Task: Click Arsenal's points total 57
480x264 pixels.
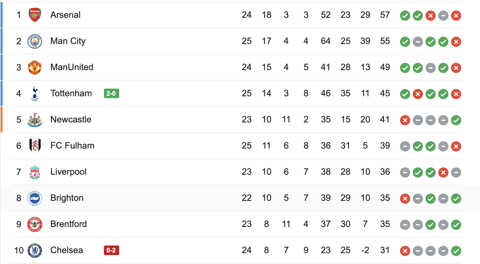Action: click(x=385, y=15)
